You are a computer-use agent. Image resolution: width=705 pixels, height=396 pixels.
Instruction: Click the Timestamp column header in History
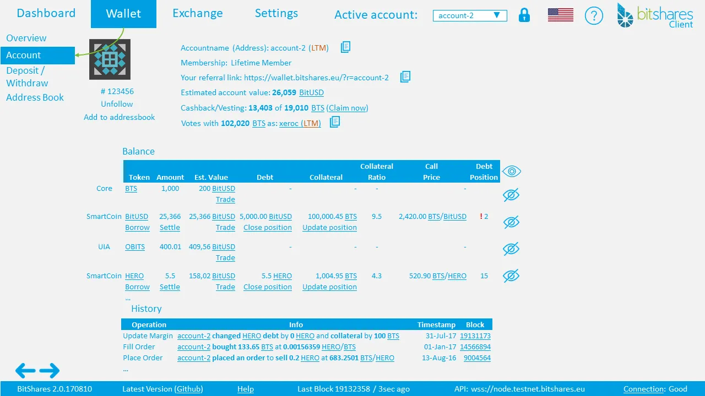[436, 324]
